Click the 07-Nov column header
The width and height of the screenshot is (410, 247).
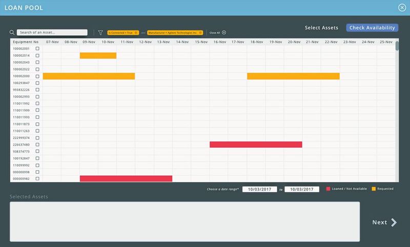[52, 42]
